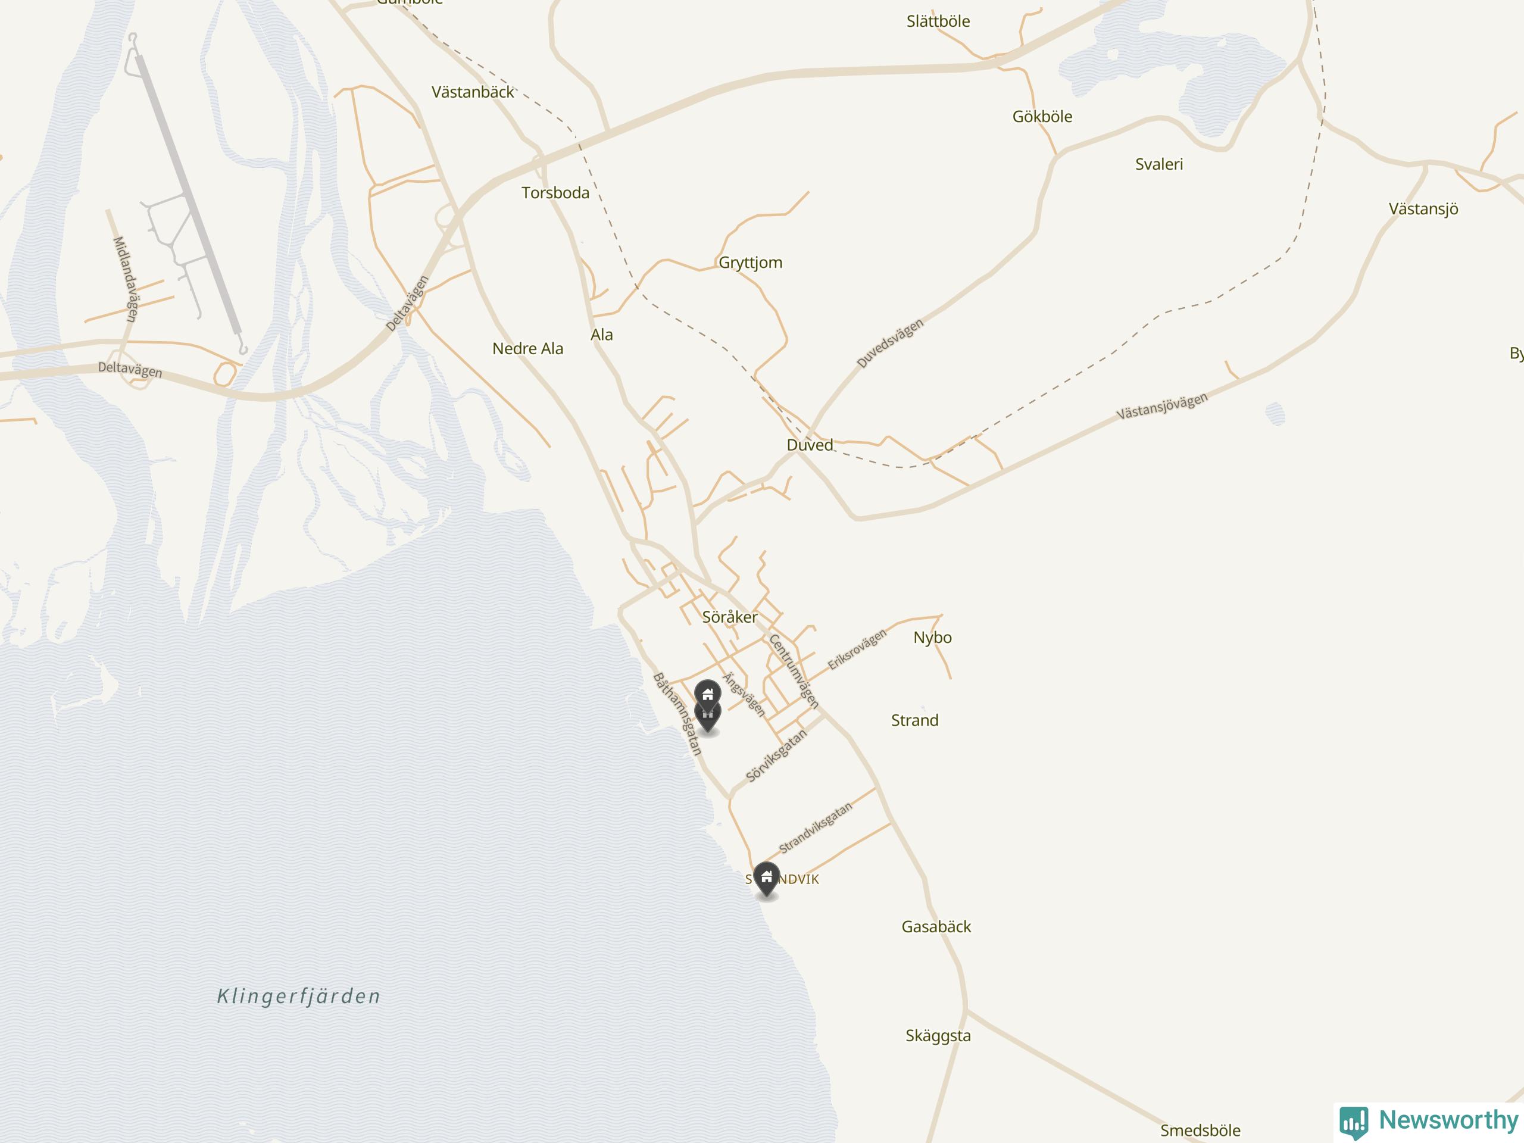The height and width of the screenshot is (1143, 1524).
Task: Click the Söråker place label
Action: pos(730,617)
